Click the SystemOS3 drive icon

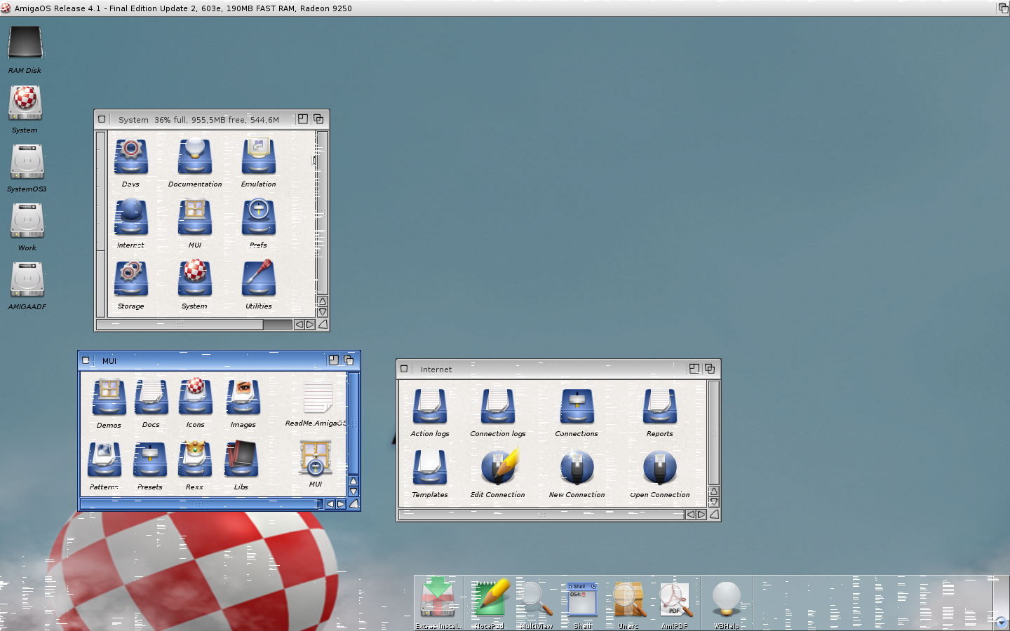[x=27, y=163]
